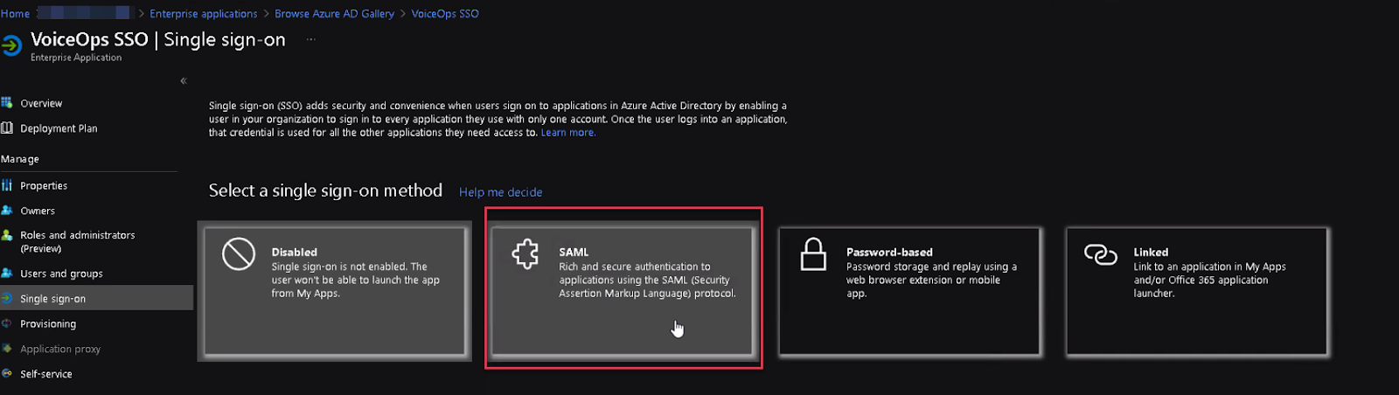
Task: Click the VoiceOps SSO application logo
Action: click(x=12, y=45)
